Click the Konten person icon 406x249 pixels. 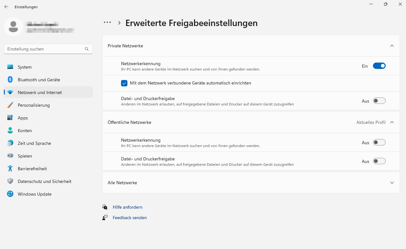click(10, 131)
